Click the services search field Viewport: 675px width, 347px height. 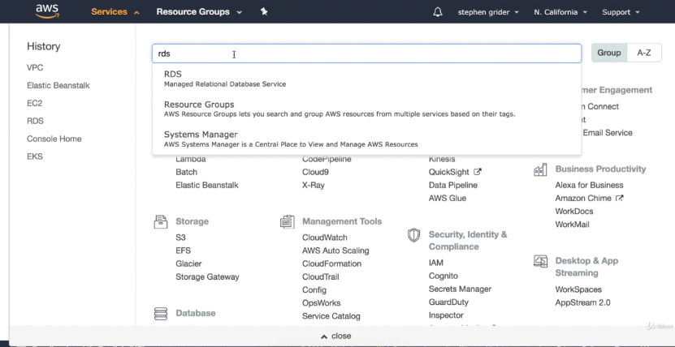(366, 54)
